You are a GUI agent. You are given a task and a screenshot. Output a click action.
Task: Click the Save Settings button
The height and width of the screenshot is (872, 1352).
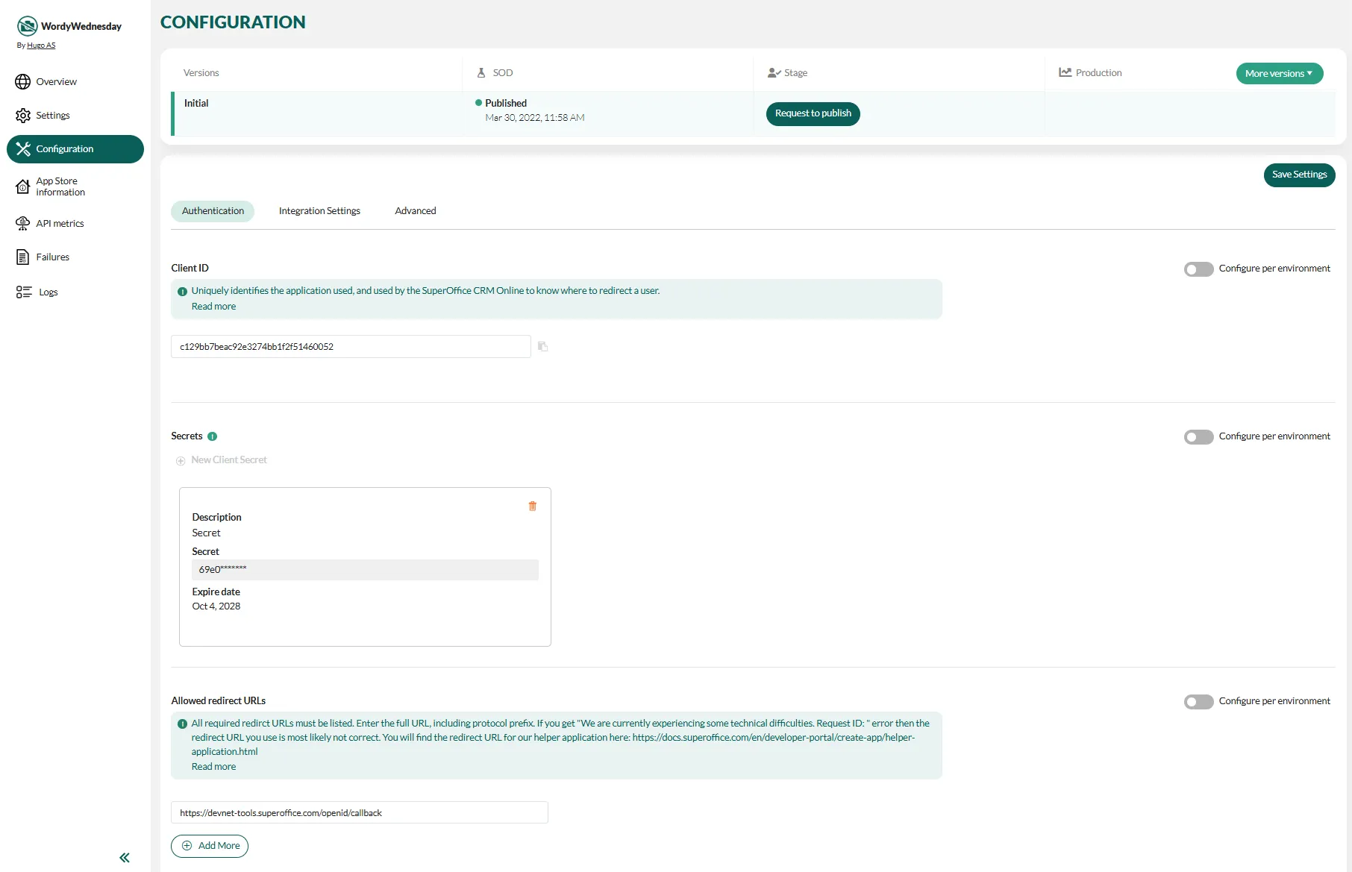1299,175
